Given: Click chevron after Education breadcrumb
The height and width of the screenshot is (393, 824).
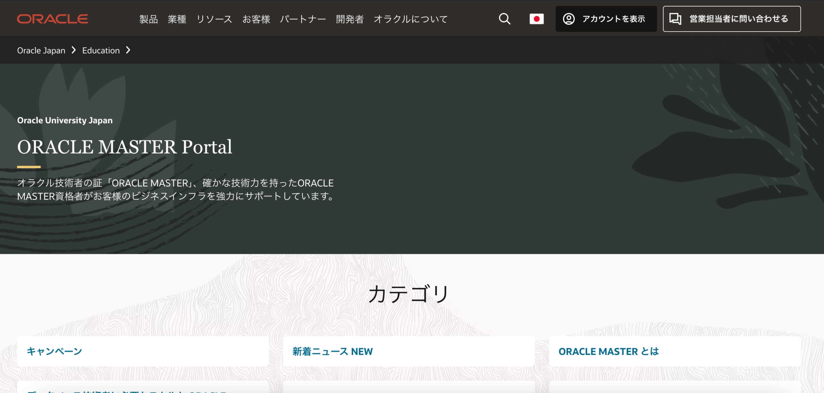Looking at the screenshot, I should coord(128,50).
